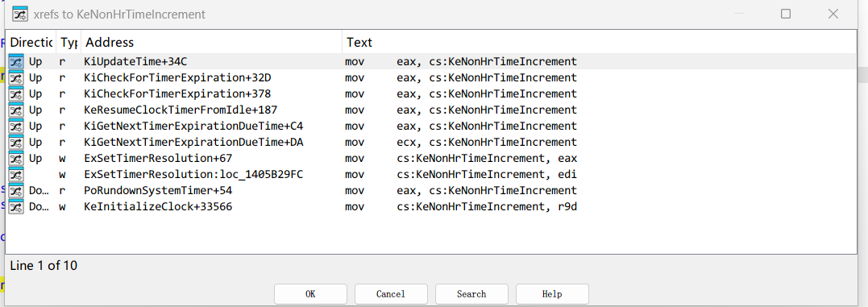Screen dimensions: 868x307
Task: Click the xref icon in the ExSetTimerResolution+67 row
Action: click(16, 159)
